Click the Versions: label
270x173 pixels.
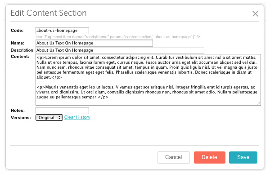click(x=21, y=118)
